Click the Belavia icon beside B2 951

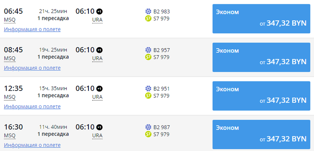pos(148,89)
